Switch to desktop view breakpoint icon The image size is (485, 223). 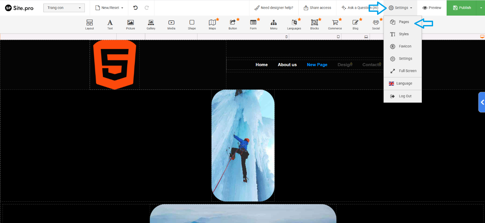pos(482,37)
